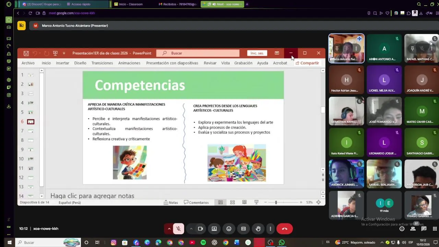The image size is (439, 247).
Task: Open more options three-dot menu in Meet
Action: 270,229
